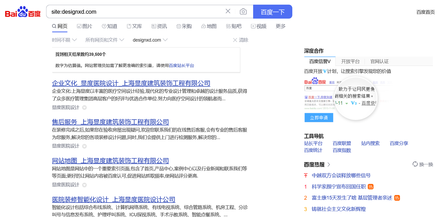Open the 站长平台 tool link
This screenshot has height=217, width=443.
click(313, 143)
